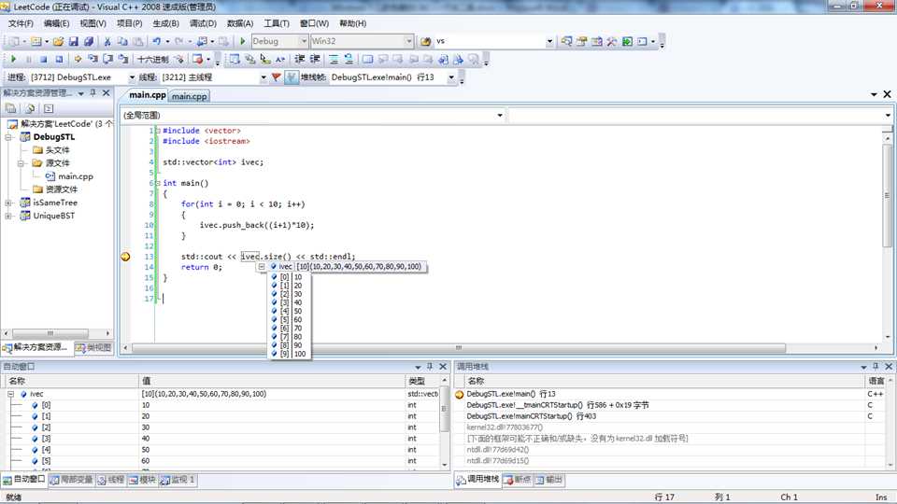This screenshot has height=504, width=897.
Task: Switch to the 类视图 tab
Action: [x=93, y=347]
